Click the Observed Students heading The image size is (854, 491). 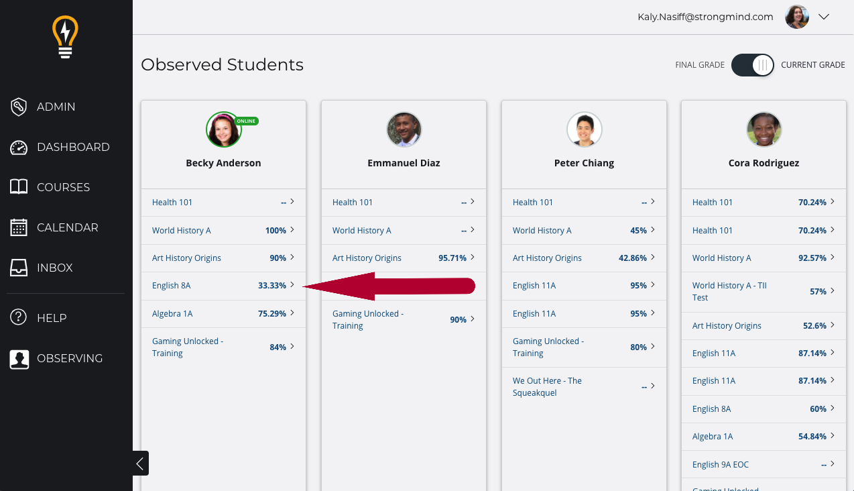point(222,65)
